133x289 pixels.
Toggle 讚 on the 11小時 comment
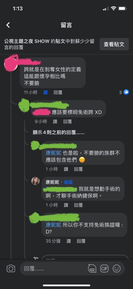point(46,93)
